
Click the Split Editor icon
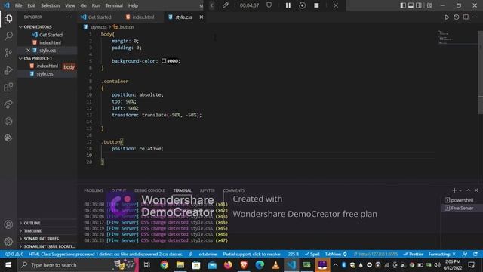tap(466, 17)
